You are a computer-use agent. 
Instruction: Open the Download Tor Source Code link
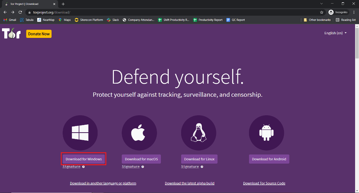tap(264, 183)
